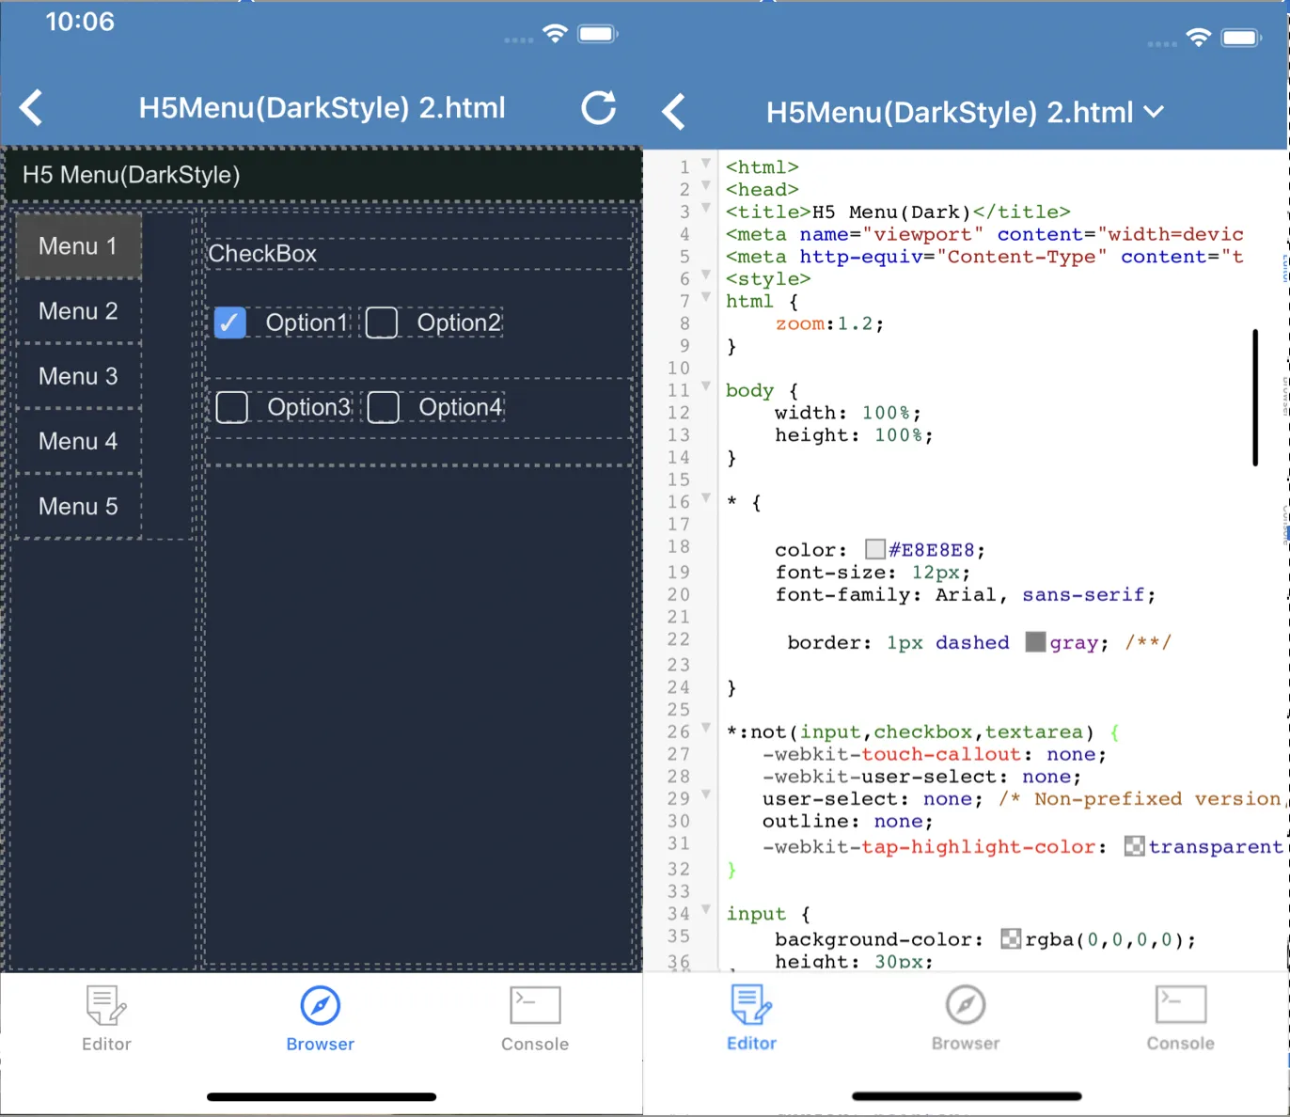The width and height of the screenshot is (1290, 1117).
Task: Collapse universal selector fold arrow at line 16
Action: click(x=706, y=499)
